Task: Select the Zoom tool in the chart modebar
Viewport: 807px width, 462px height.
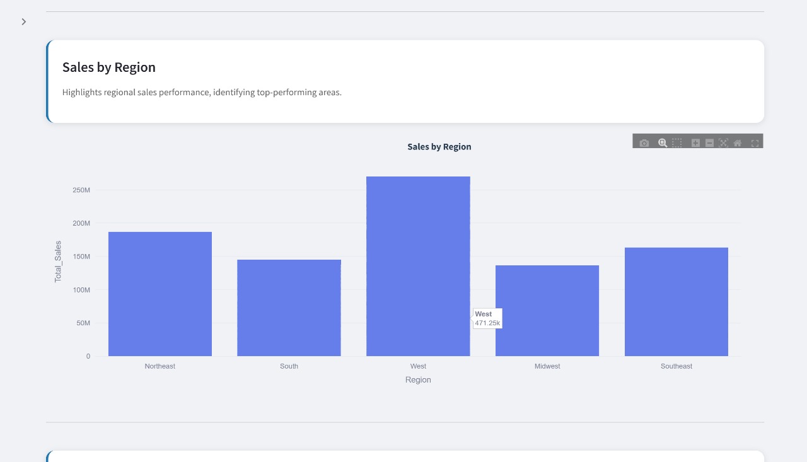Action: [x=663, y=143]
